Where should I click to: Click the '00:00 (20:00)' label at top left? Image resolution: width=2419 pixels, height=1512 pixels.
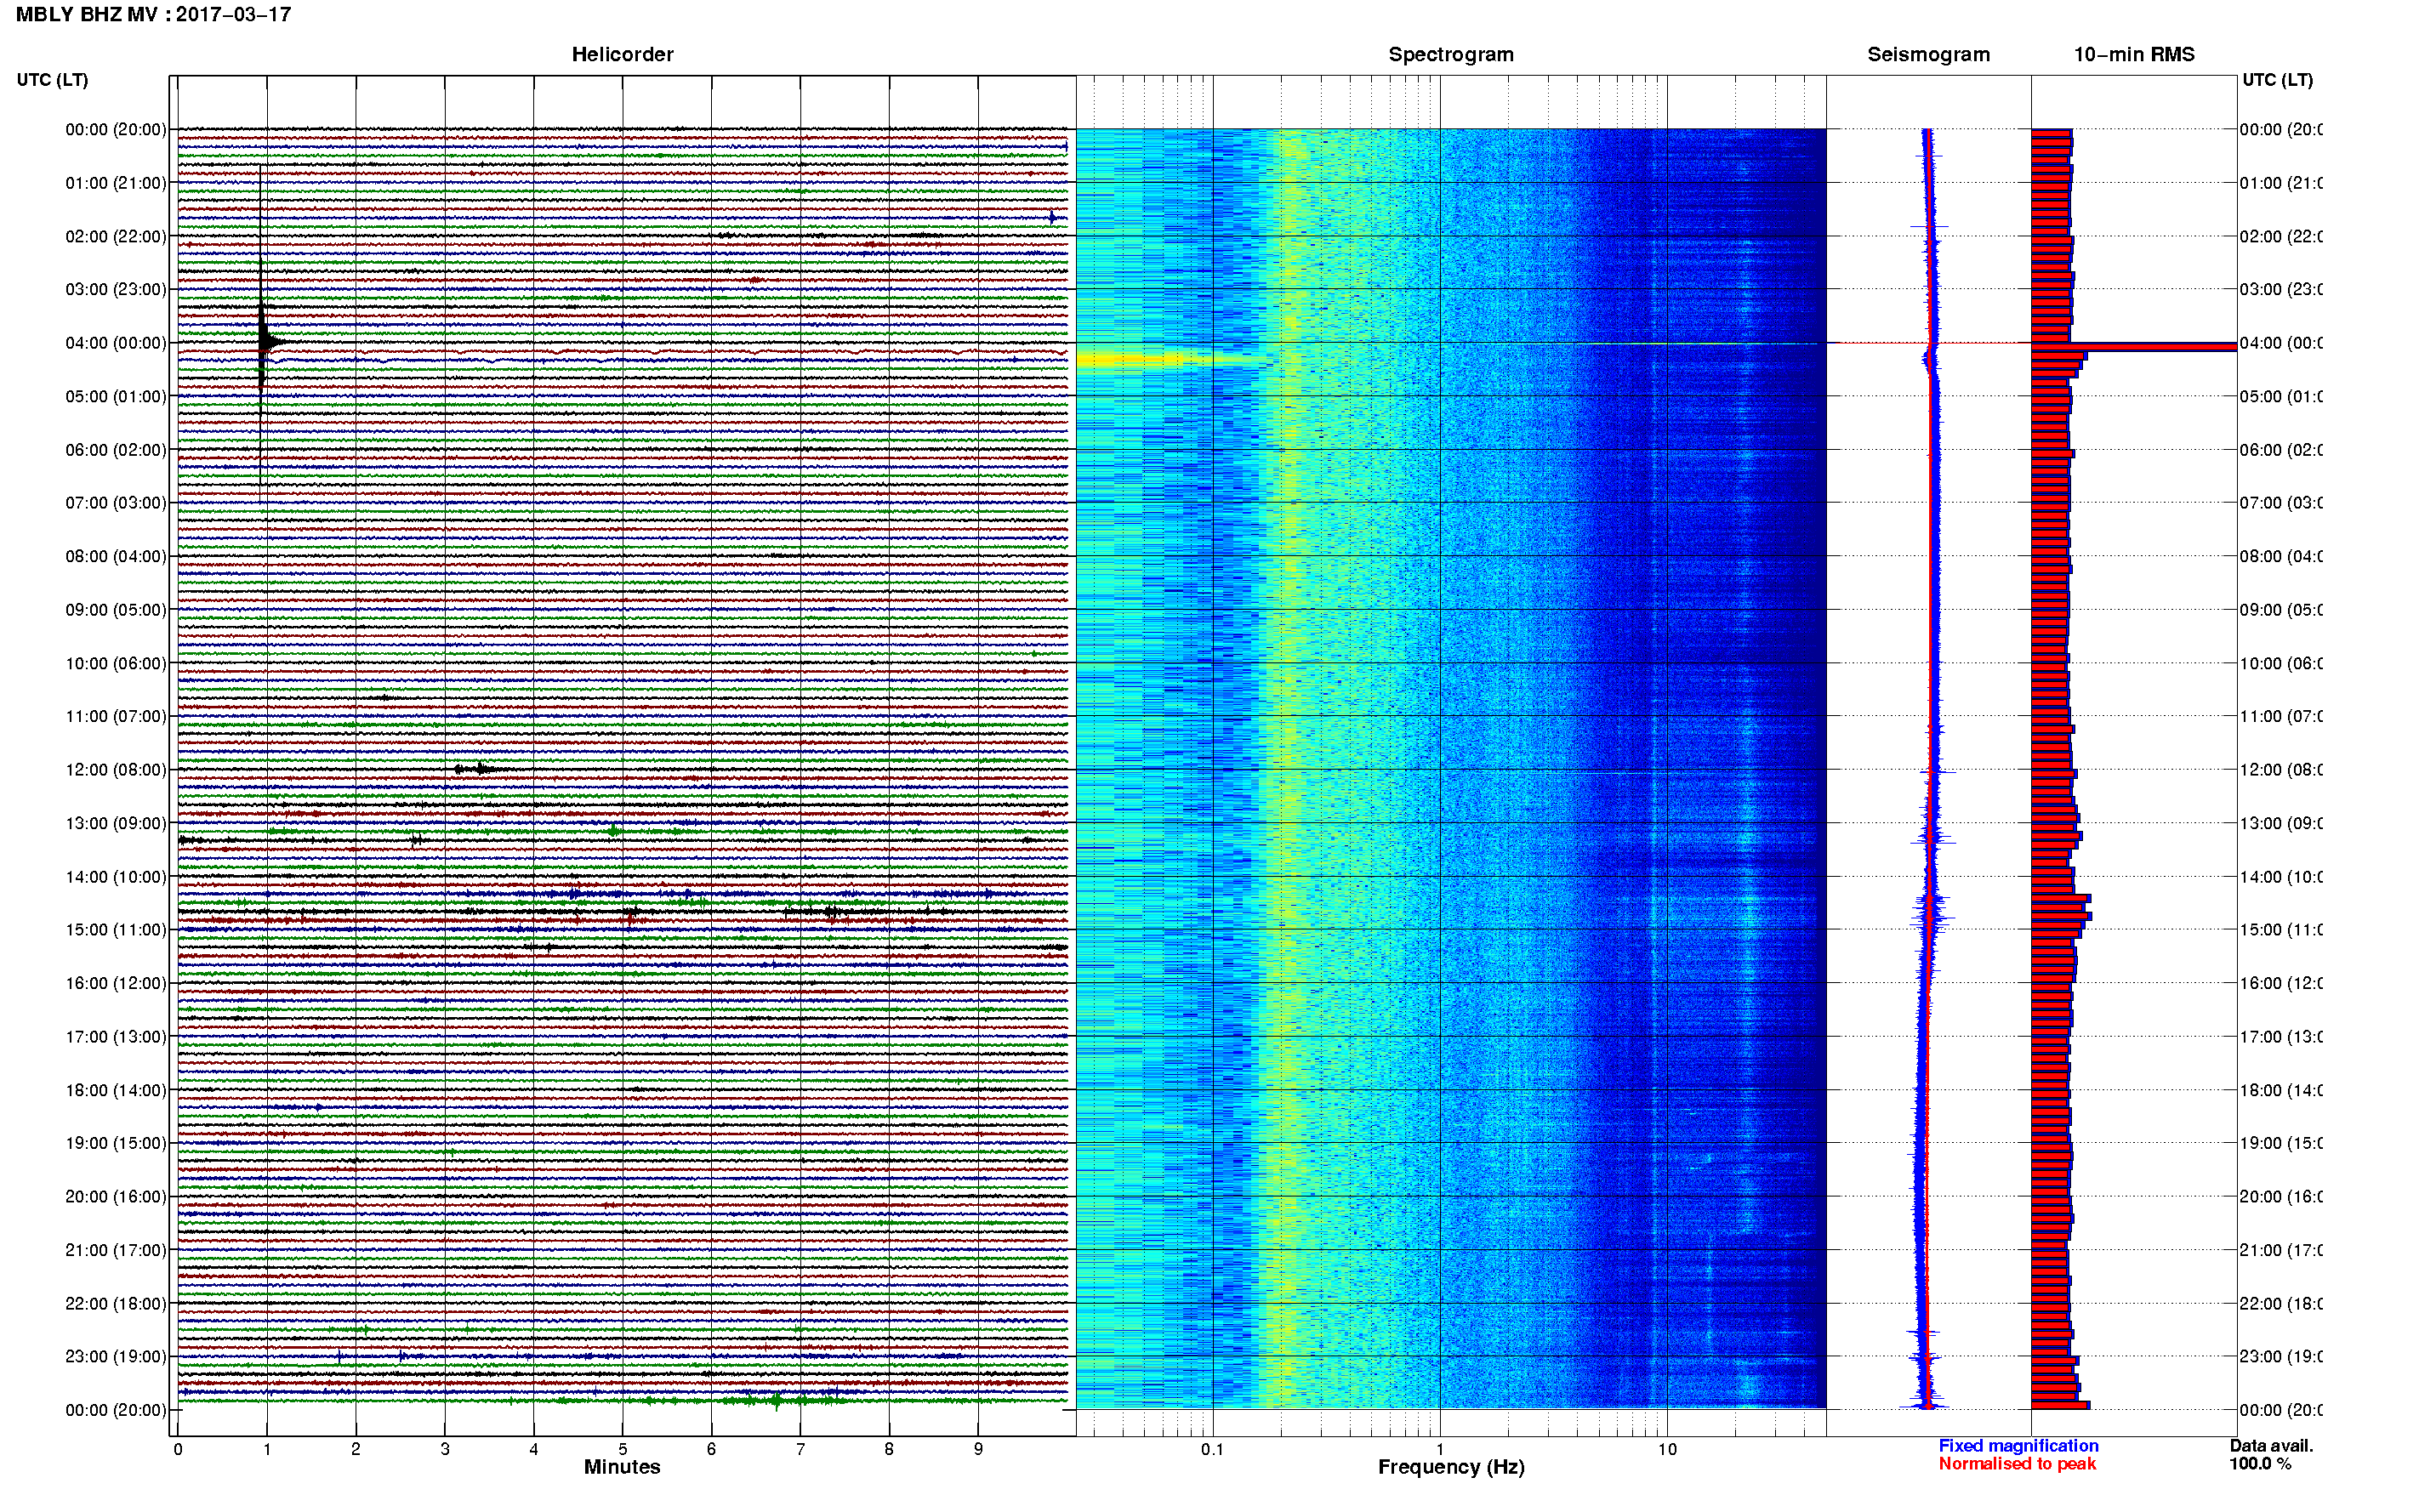(x=116, y=129)
